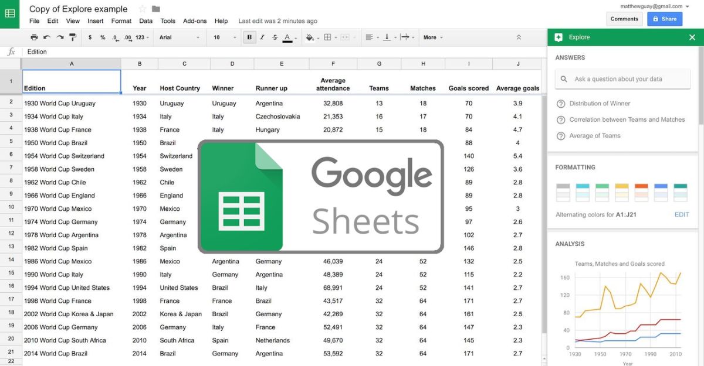Image resolution: width=704 pixels, height=366 pixels.
Task: Open the View menu
Action: (x=73, y=21)
